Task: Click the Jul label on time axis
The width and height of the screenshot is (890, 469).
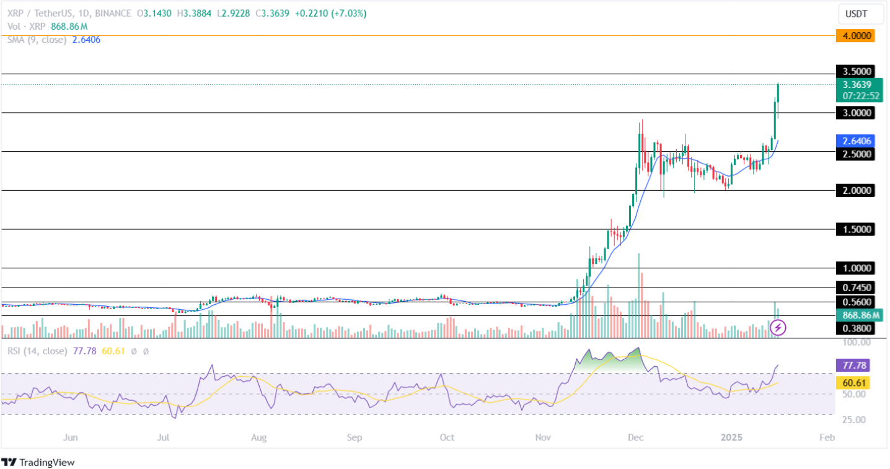Action: click(163, 437)
